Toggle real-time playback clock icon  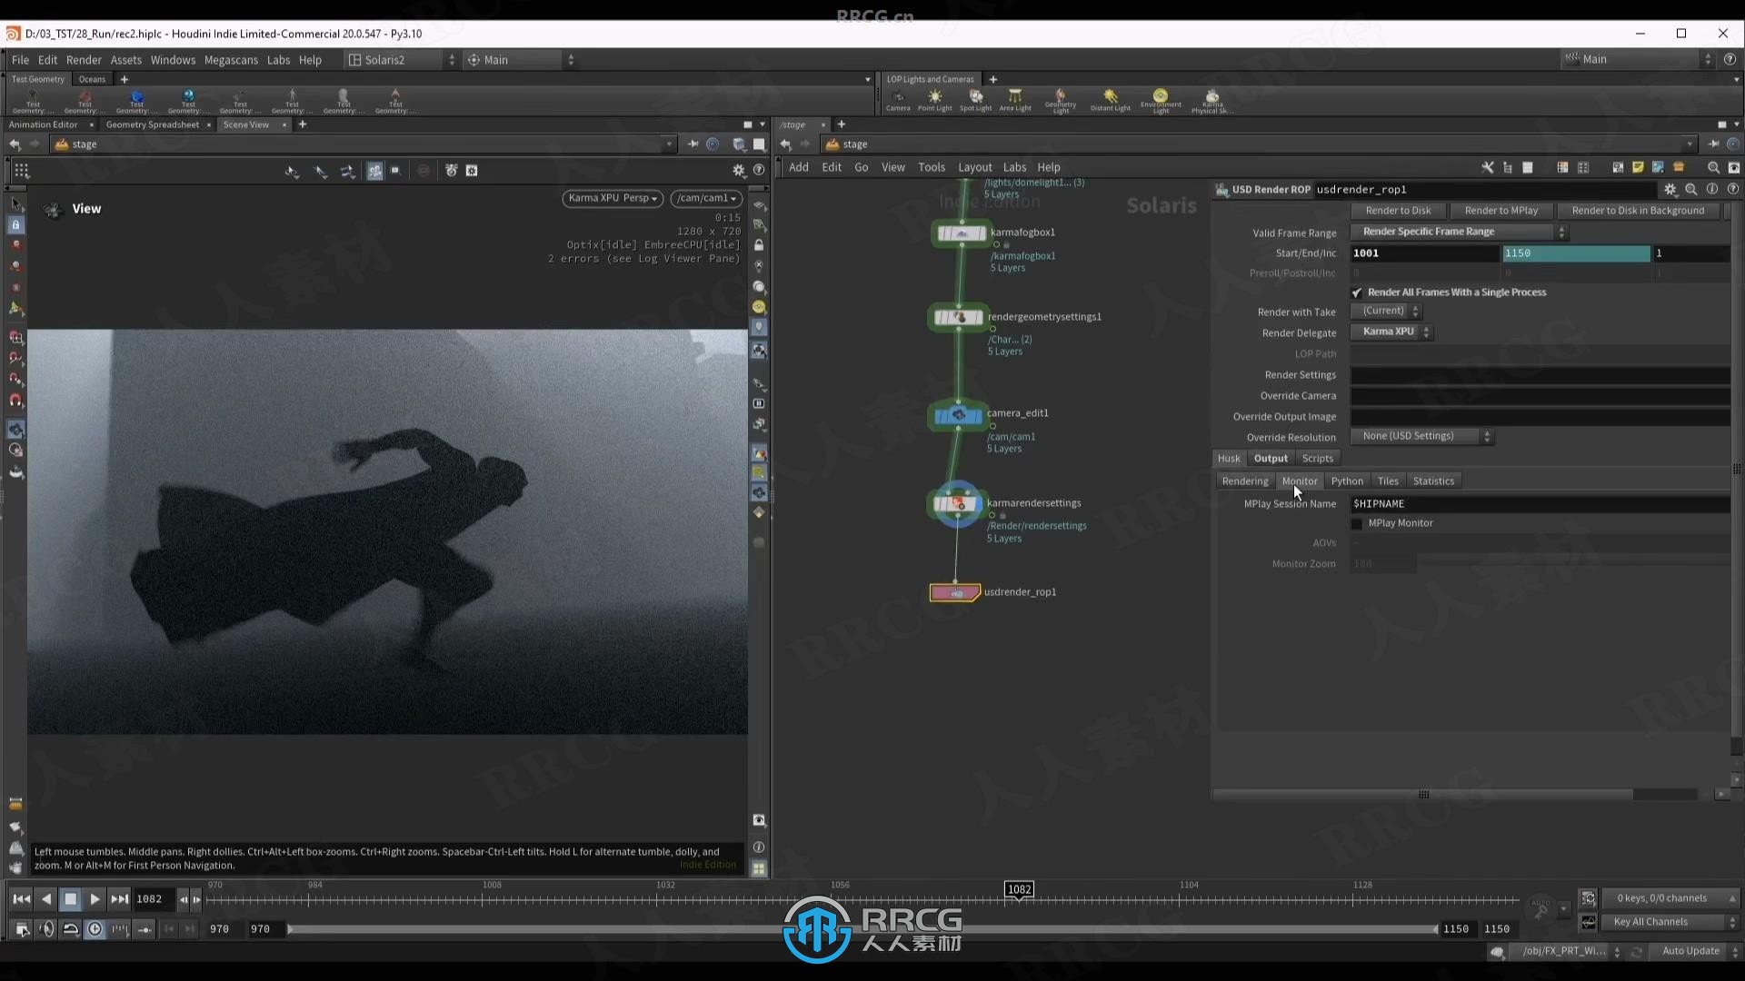(x=95, y=929)
